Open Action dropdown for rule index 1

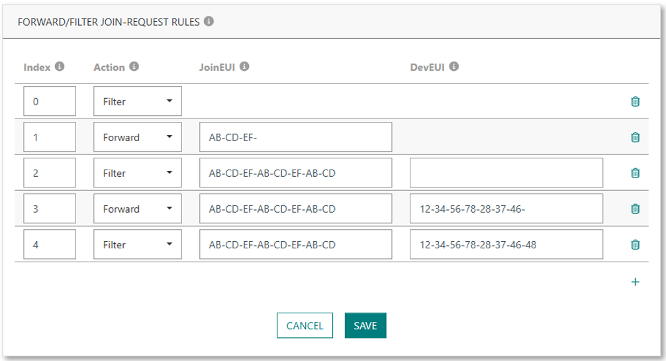138,137
